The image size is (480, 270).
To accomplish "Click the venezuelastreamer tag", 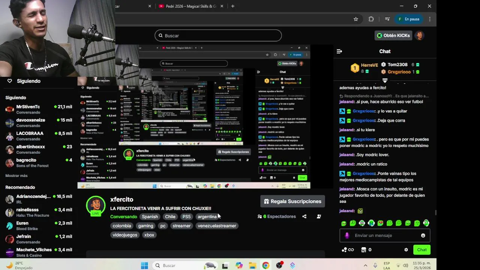I will 217,226.
